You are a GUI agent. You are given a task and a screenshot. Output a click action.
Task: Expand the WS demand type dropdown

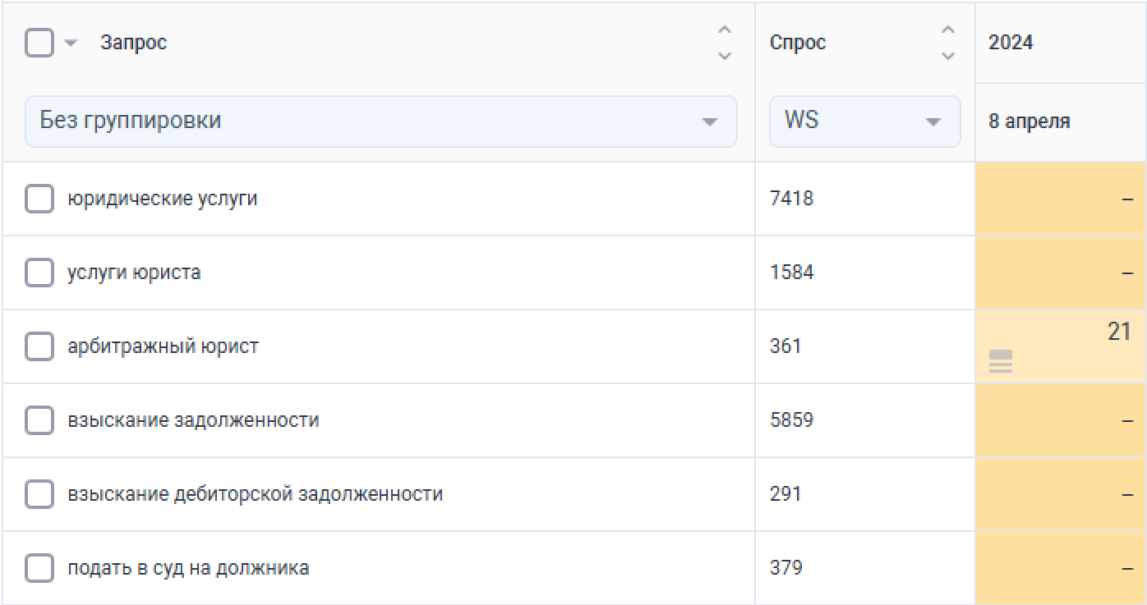(864, 121)
